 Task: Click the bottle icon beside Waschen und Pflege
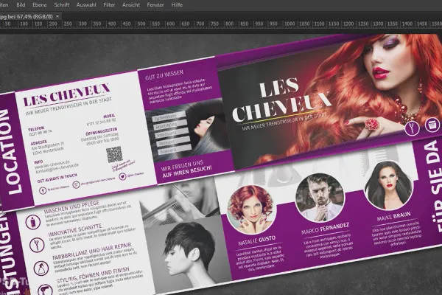[x=32, y=221]
